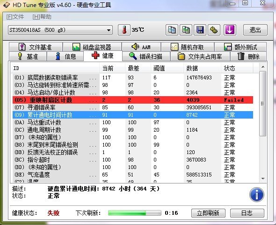Click the ID column header

[x=56, y=68]
